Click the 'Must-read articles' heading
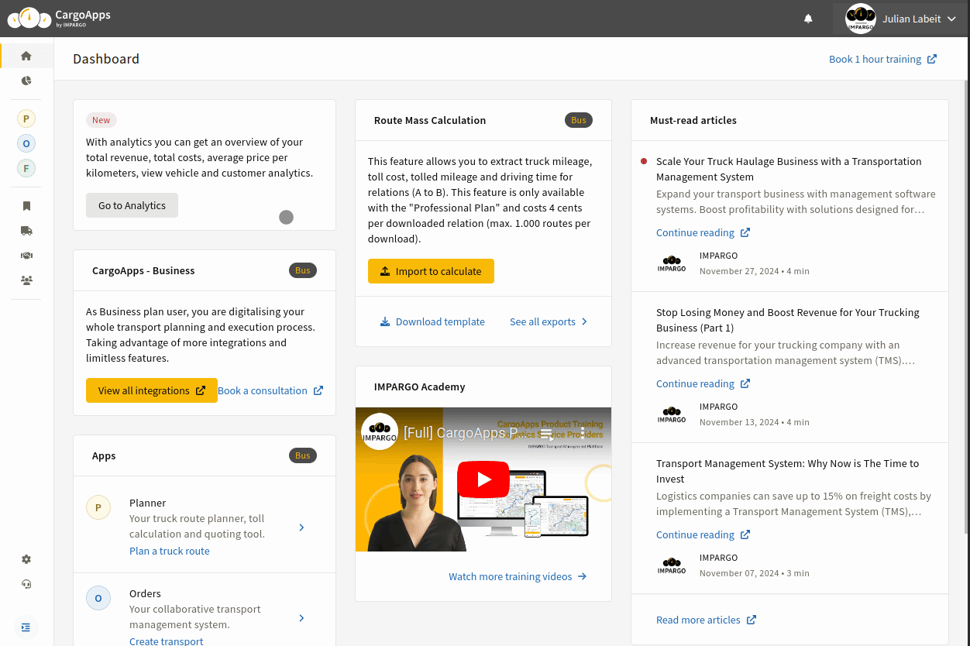This screenshot has width=970, height=646. [x=693, y=120]
